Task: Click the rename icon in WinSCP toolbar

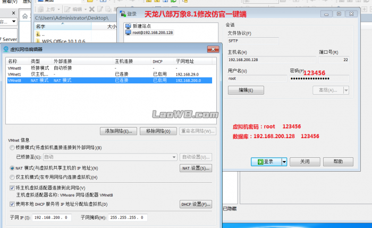Action: point(100,9)
